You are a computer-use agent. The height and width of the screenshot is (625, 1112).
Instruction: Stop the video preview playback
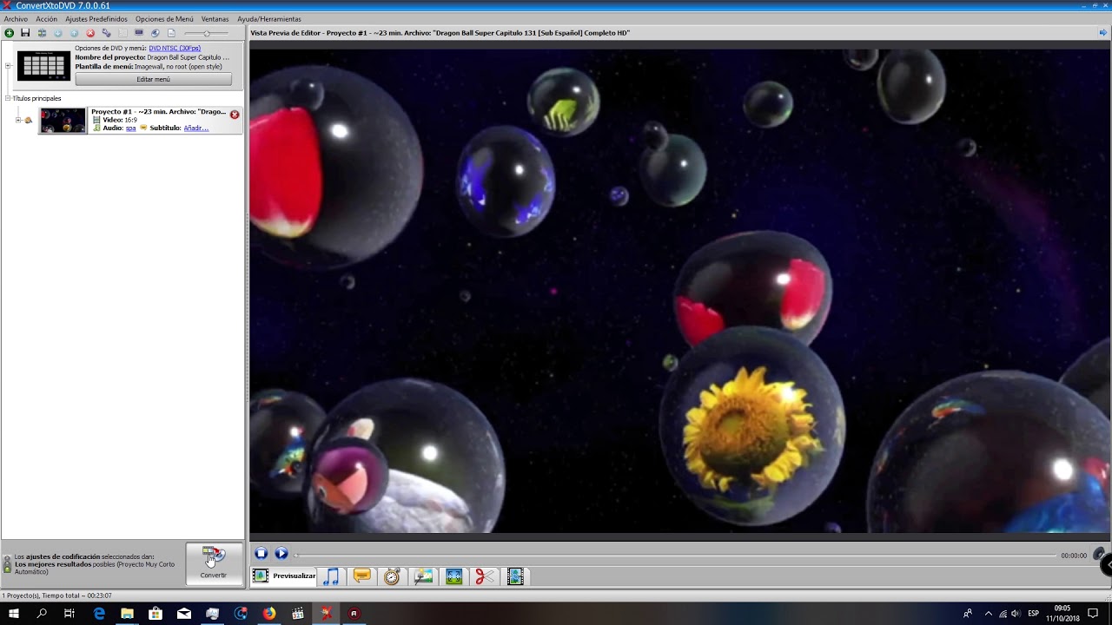tap(261, 554)
